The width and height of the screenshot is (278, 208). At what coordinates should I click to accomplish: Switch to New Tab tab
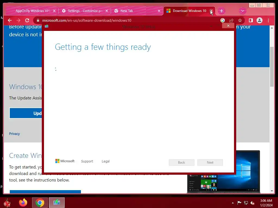pyautogui.click(x=137, y=11)
